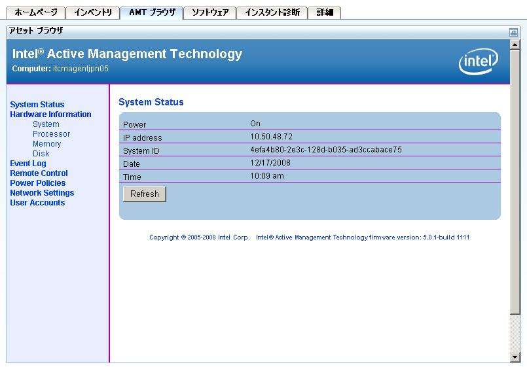Viewport: 527px width, 369px height.
Task: Open the Remote Control link
Action: 39,173
